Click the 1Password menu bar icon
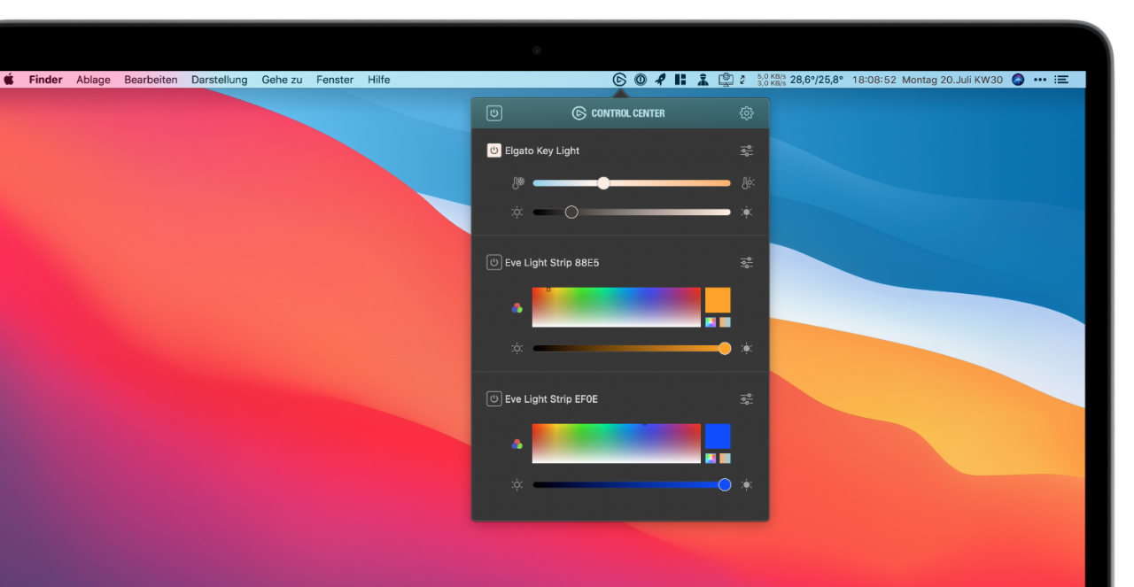Image resolution: width=1134 pixels, height=587 pixels. [641, 80]
